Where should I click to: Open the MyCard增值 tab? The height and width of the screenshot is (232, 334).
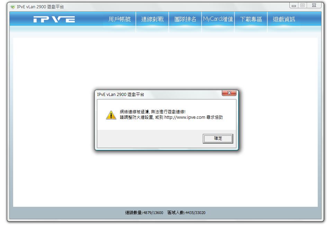[218, 19]
